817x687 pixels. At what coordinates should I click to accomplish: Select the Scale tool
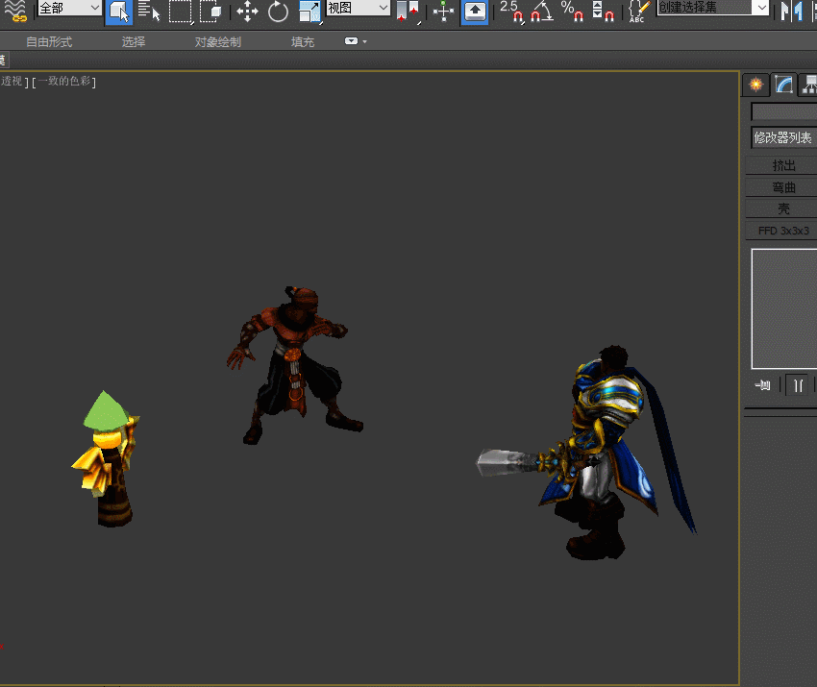309,12
